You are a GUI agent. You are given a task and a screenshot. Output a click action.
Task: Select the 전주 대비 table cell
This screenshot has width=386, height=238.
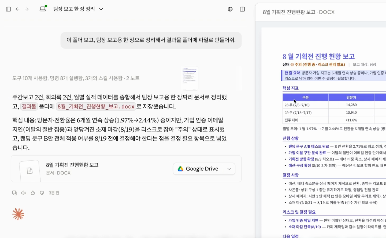click(x=306, y=120)
